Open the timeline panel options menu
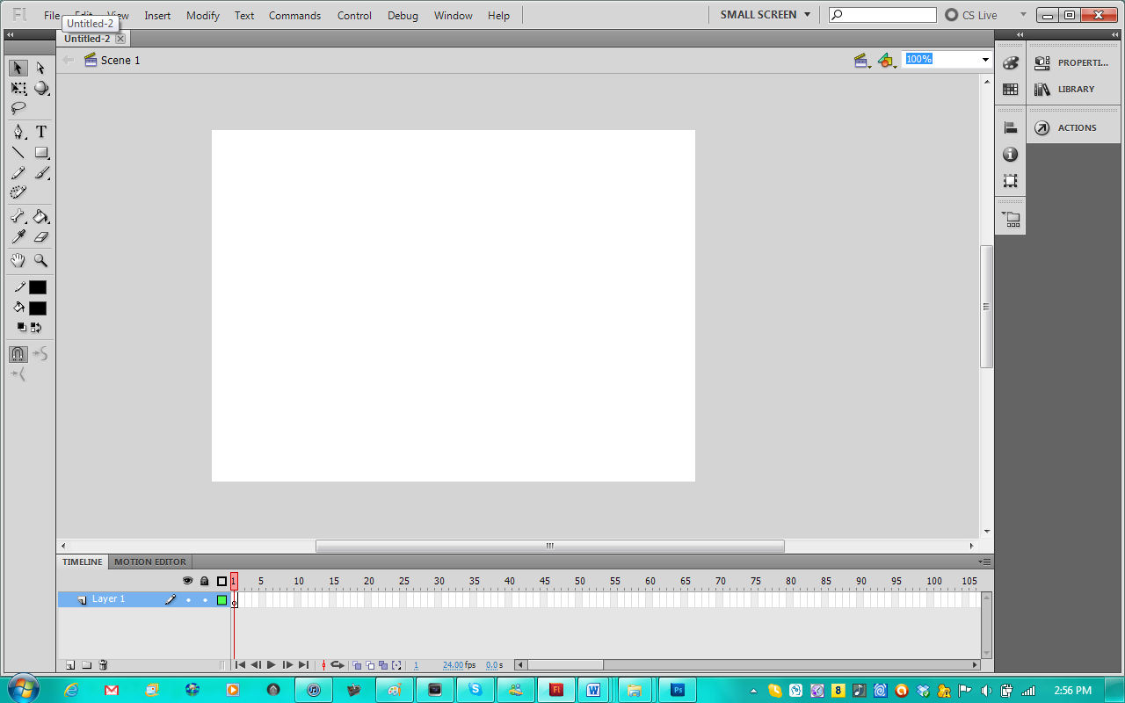 pyautogui.click(x=985, y=562)
